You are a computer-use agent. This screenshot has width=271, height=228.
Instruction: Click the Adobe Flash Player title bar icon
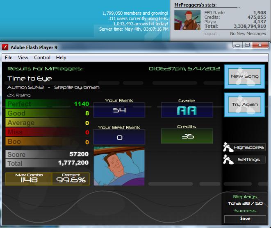coord(5,47)
